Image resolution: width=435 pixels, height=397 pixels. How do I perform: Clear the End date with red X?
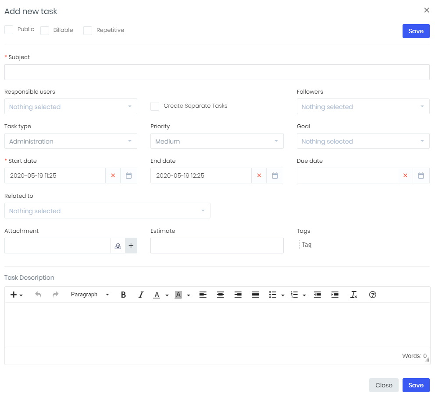pyautogui.click(x=259, y=176)
